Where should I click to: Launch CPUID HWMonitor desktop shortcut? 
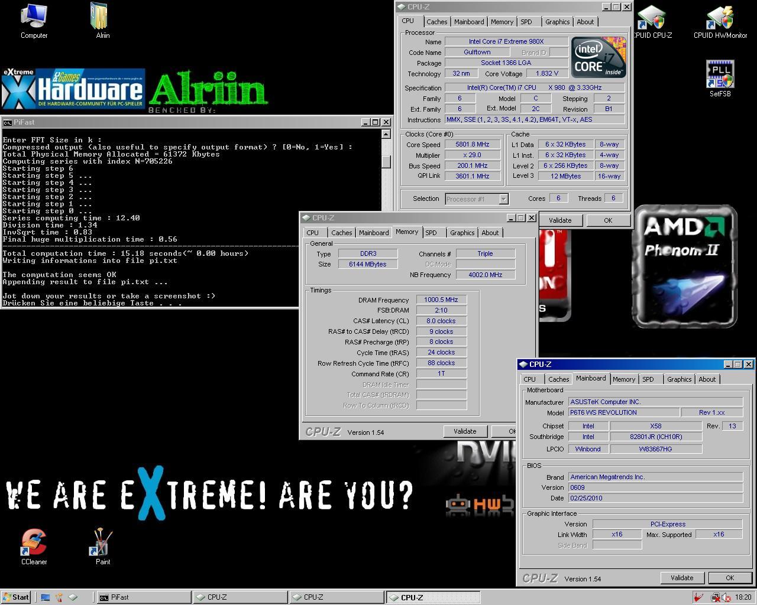click(x=720, y=21)
